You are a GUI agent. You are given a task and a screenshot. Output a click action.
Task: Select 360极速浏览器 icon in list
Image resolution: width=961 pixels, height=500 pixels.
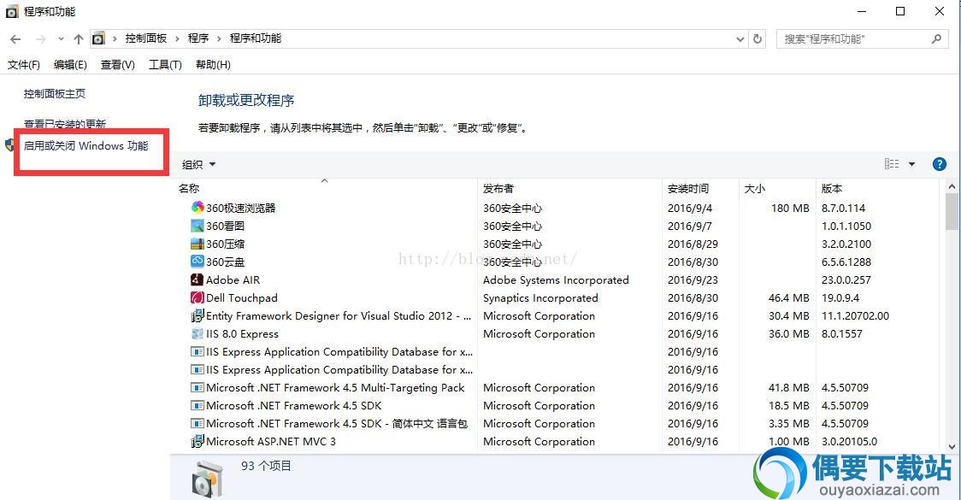(x=198, y=207)
